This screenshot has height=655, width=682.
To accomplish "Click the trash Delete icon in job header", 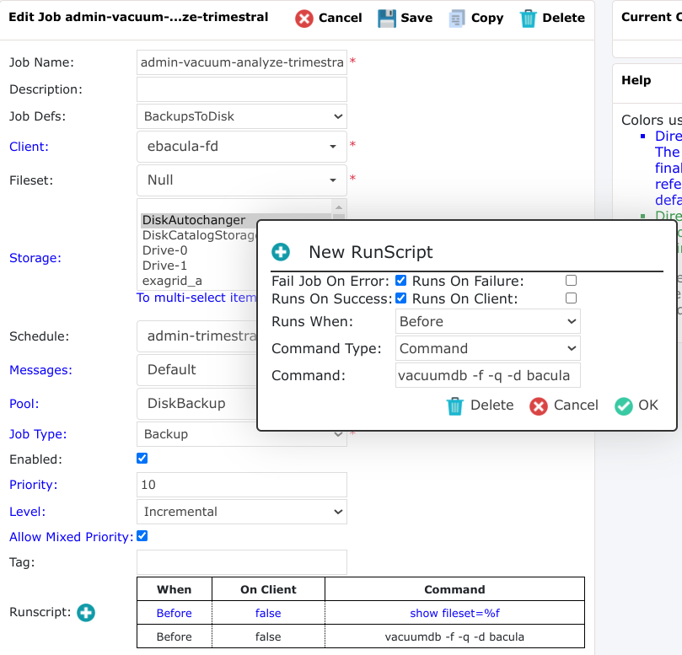I will click(x=528, y=19).
